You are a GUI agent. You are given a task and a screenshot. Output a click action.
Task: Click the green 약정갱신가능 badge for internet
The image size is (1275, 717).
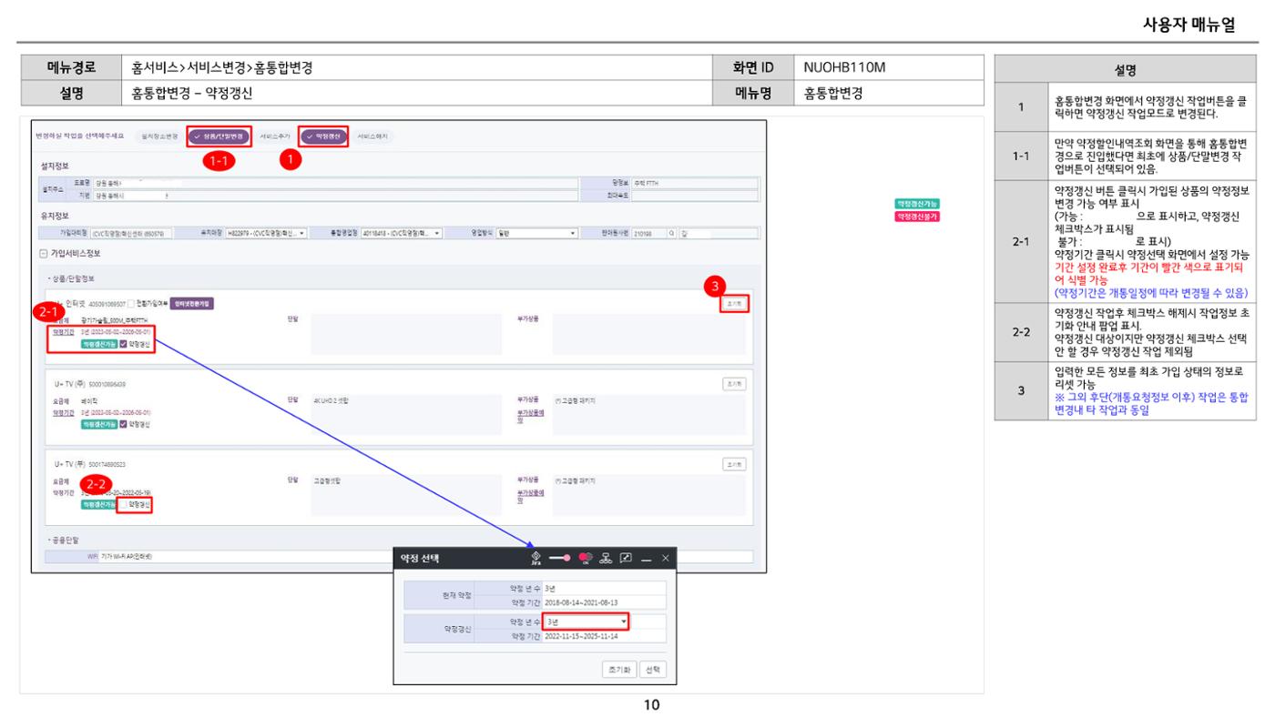click(x=98, y=345)
